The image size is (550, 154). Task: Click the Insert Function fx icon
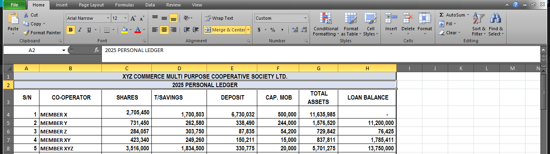tap(97, 50)
